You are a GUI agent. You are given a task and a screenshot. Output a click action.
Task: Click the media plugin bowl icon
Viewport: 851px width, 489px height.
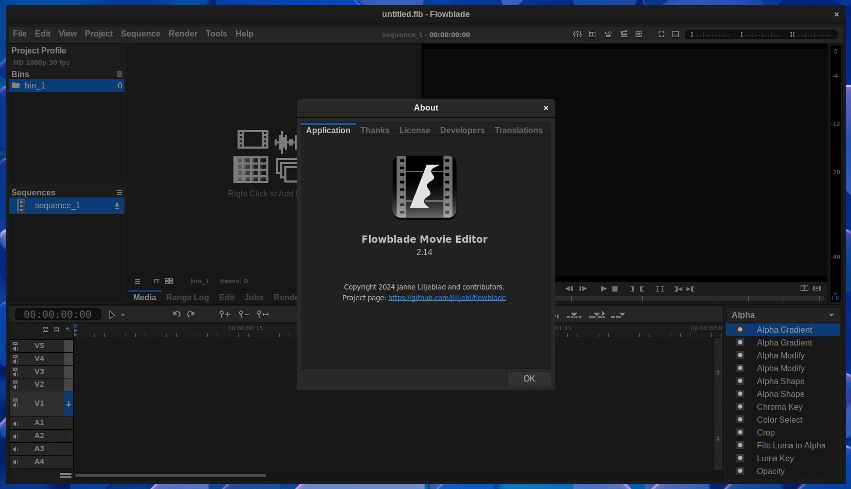pos(608,34)
